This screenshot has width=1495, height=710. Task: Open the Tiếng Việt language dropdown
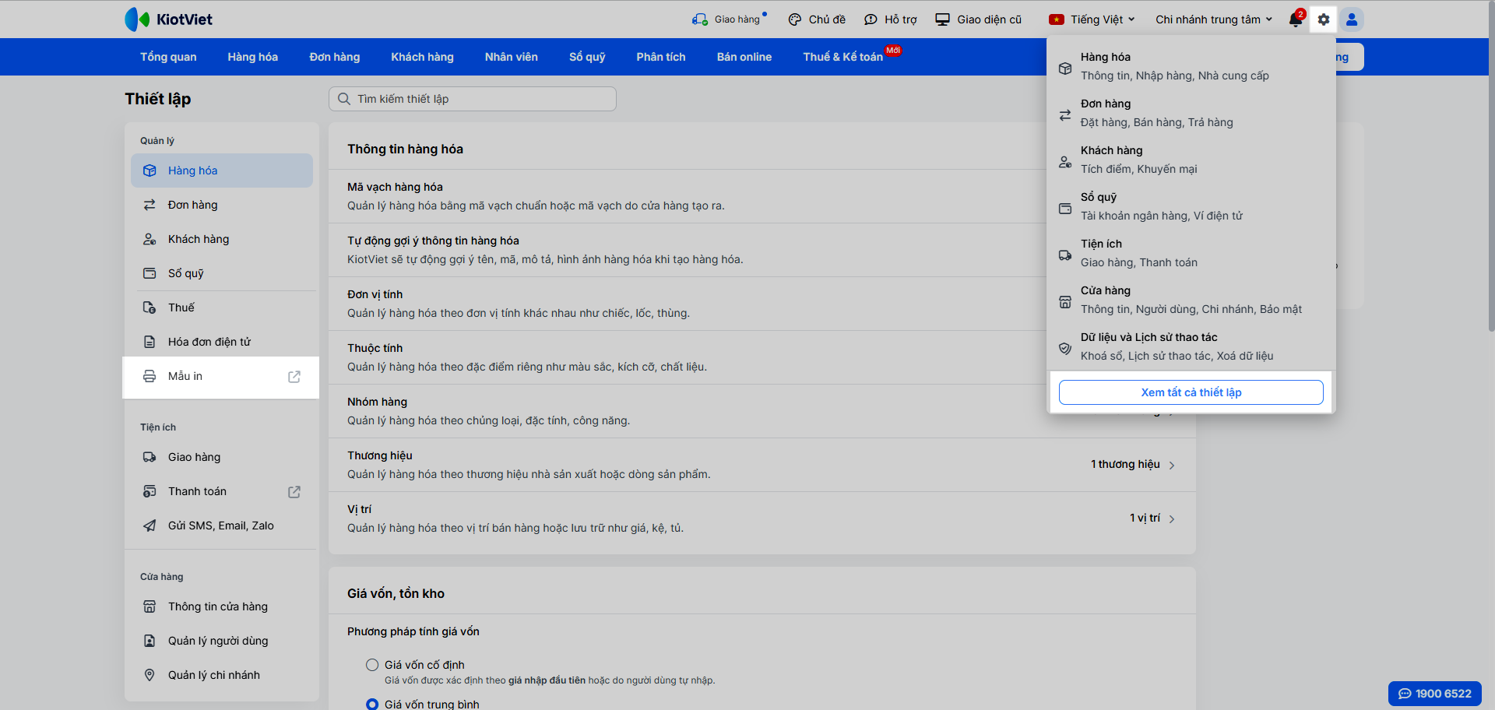point(1092,19)
